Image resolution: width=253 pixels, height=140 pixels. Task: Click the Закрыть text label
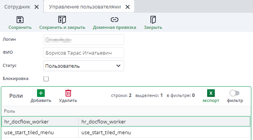[153, 27]
